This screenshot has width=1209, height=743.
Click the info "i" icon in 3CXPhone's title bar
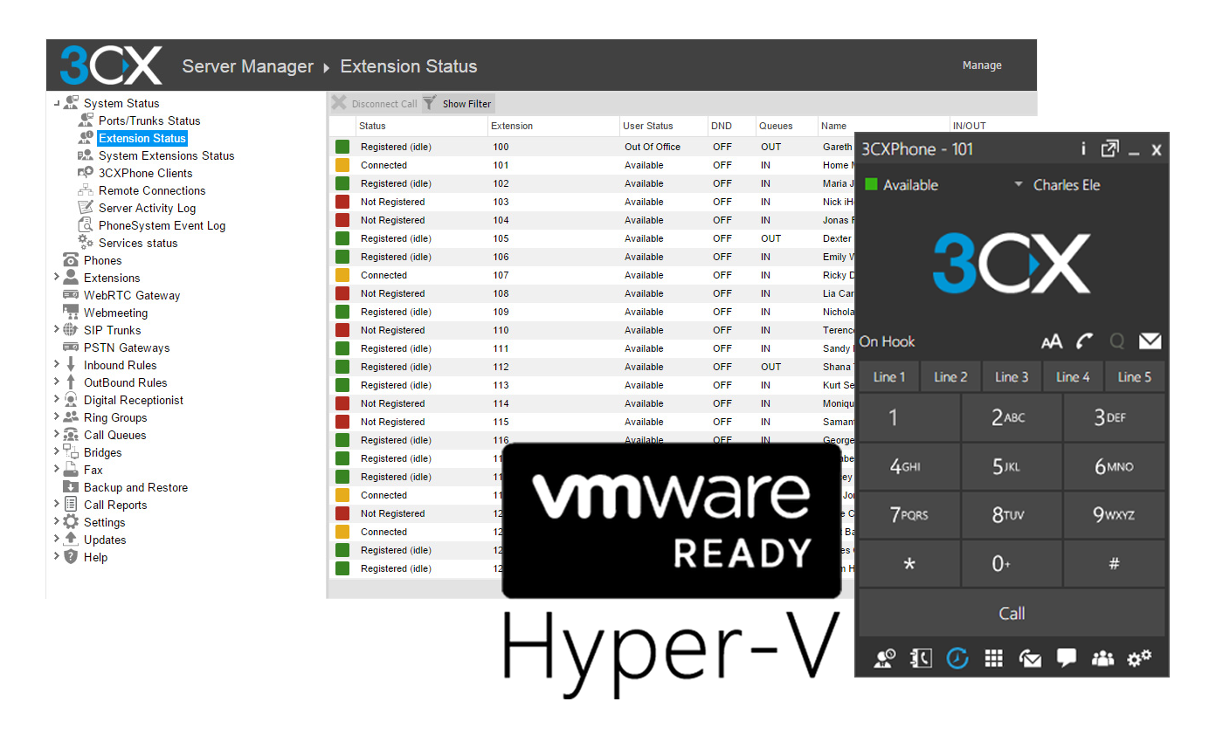(1083, 149)
